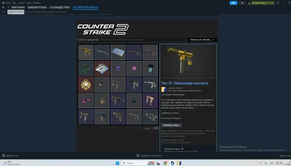This screenshot has width=291, height=166.
Task: Open the СООБЩЕСТВО menu item
Action: pyautogui.click(x=60, y=7)
